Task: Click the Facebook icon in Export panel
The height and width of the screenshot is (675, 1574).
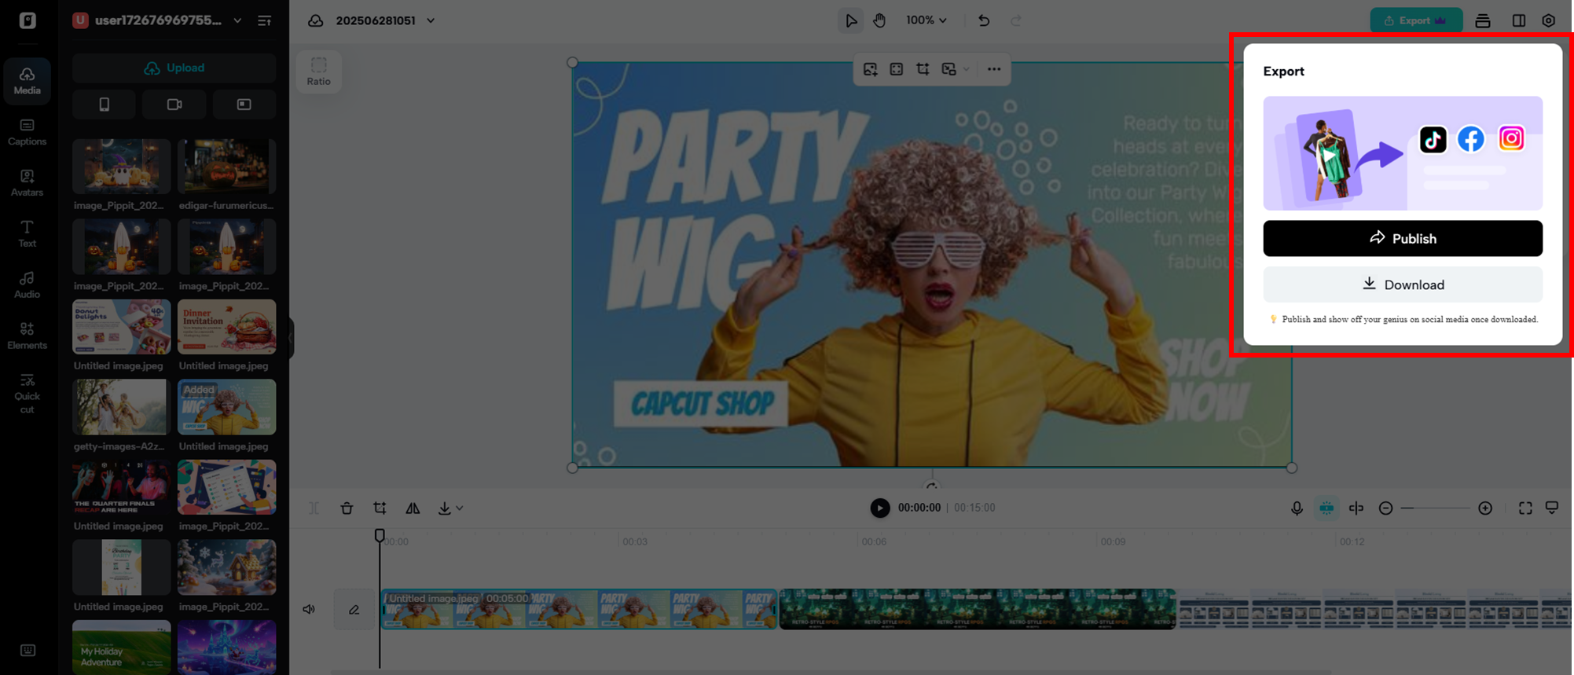Action: coord(1471,139)
